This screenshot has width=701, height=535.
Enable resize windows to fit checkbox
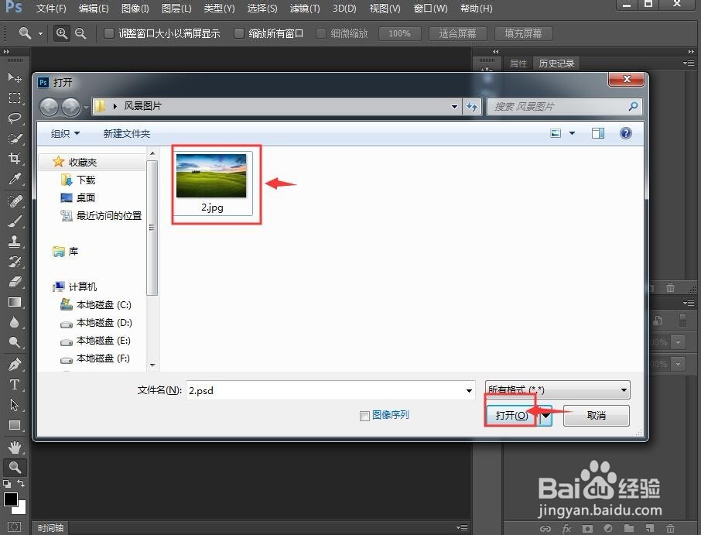108,33
